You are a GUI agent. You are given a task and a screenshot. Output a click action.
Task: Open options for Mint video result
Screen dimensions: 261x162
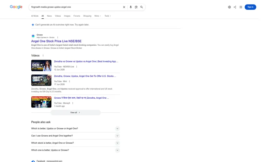69,81
